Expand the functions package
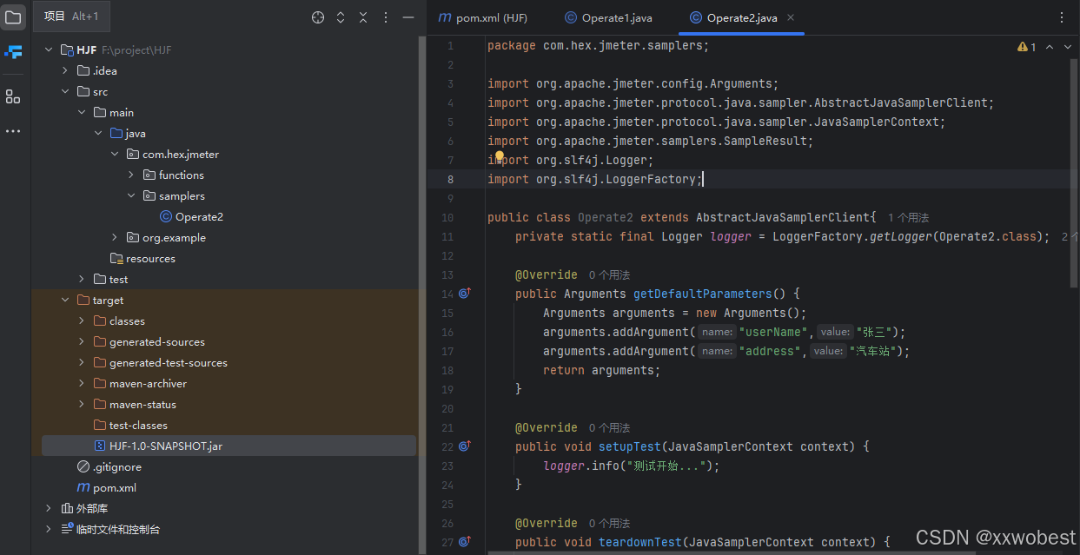The height and width of the screenshot is (555, 1080). click(x=131, y=175)
